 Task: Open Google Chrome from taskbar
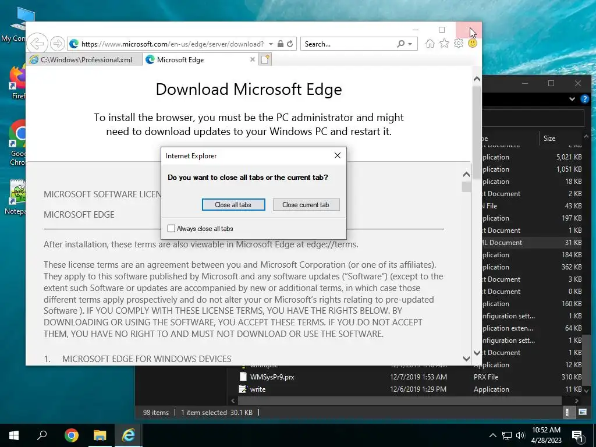tap(72, 435)
